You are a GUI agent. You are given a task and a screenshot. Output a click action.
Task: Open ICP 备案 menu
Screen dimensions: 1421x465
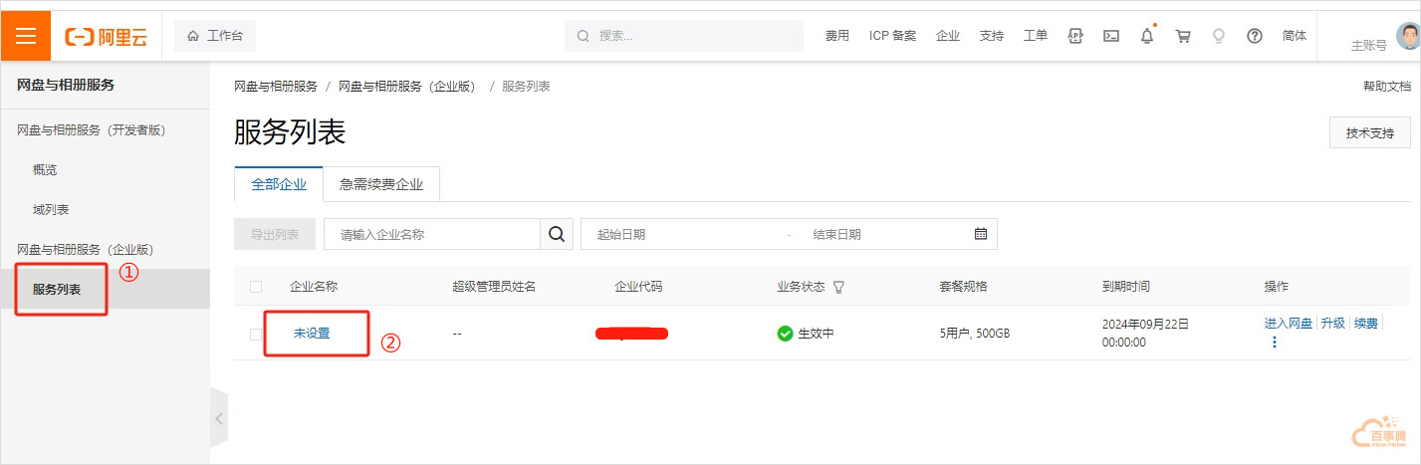(892, 36)
